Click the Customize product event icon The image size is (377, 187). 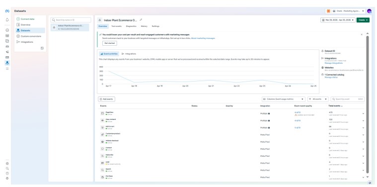pyautogui.click(x=102, y=135)
